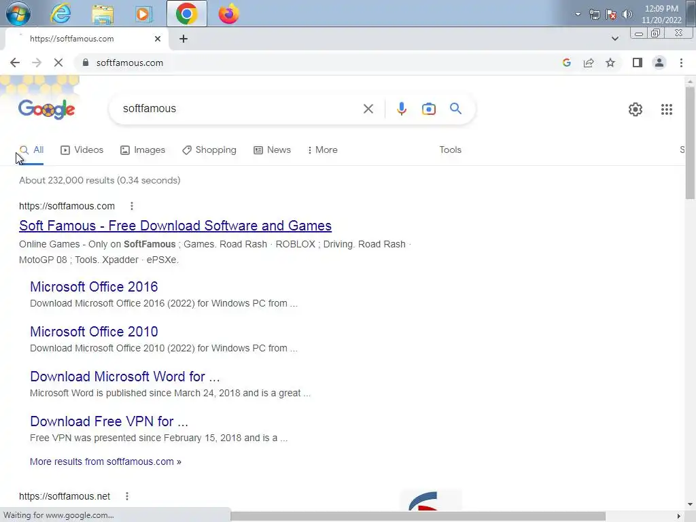
Task: Open Download Microsoft Word for link
Action: tap(125, 377)
